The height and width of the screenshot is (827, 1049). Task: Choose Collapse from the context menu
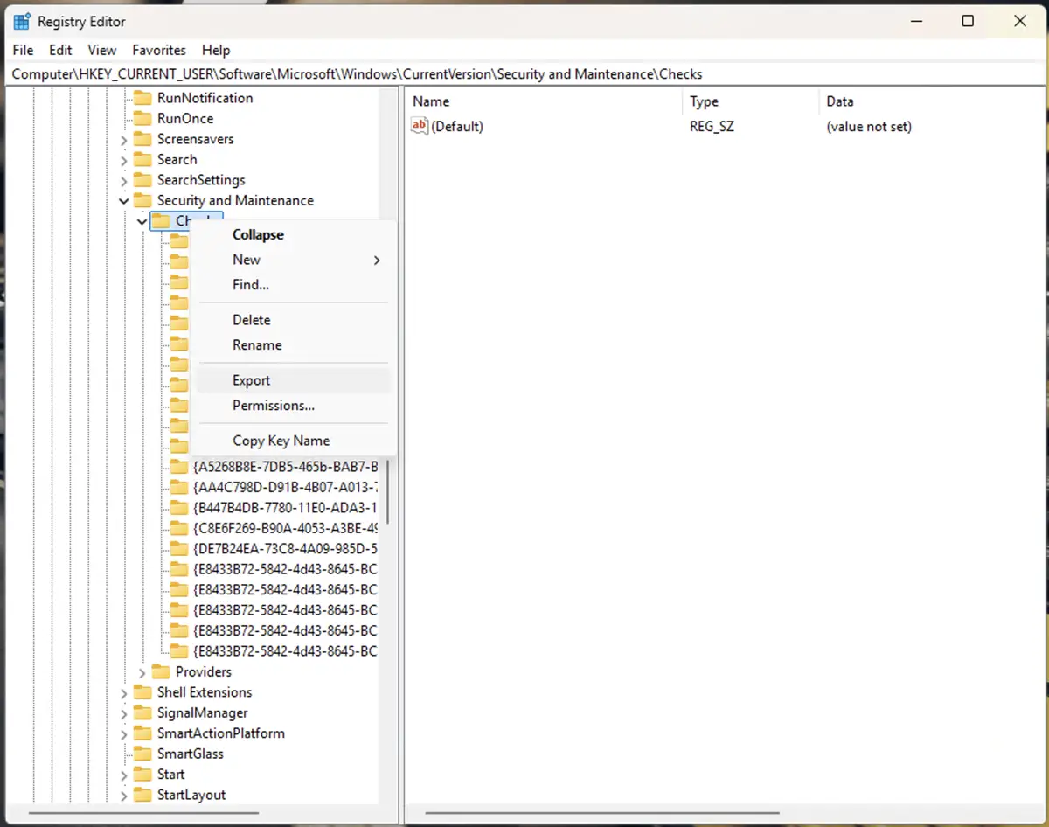294,234
